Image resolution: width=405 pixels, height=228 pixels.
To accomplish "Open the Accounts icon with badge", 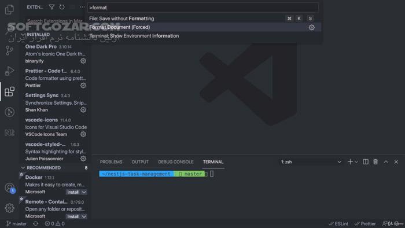I will pos(10,187).
